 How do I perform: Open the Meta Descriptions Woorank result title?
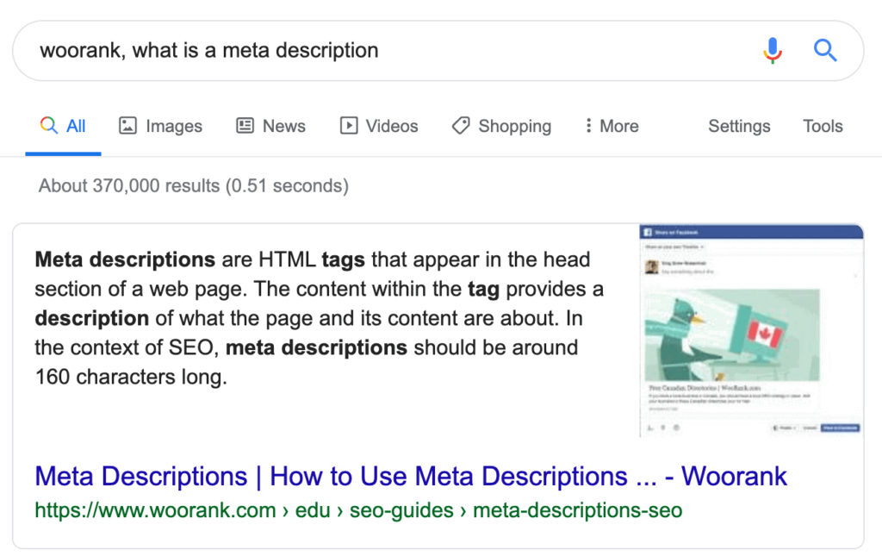click(x=411, y=476)
